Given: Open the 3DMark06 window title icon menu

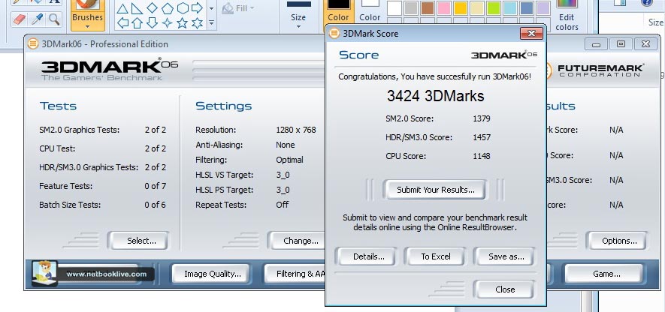Looking at the screenshot, I should click(x=32, y=44).
